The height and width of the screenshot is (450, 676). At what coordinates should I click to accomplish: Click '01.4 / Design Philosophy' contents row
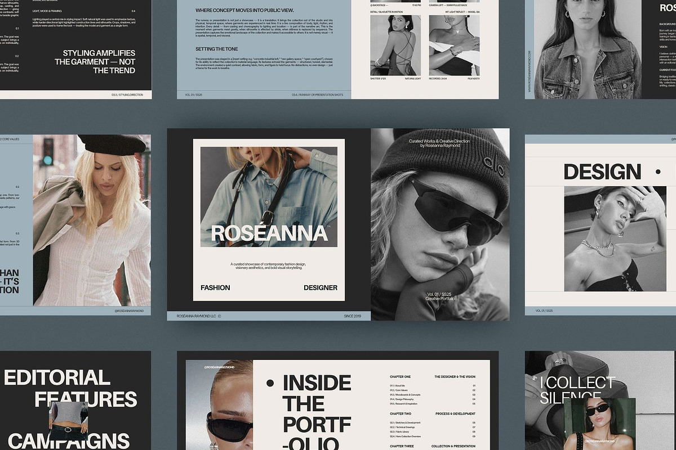pyautogui.click(x=433, y=399)
